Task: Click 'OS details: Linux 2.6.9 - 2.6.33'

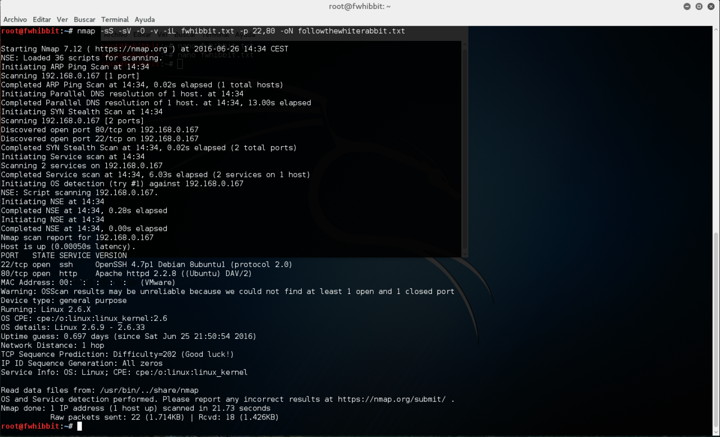Action: coord(73,328)
